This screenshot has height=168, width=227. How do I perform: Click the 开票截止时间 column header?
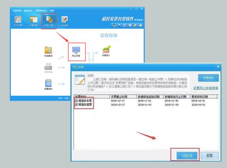(123, 96)
